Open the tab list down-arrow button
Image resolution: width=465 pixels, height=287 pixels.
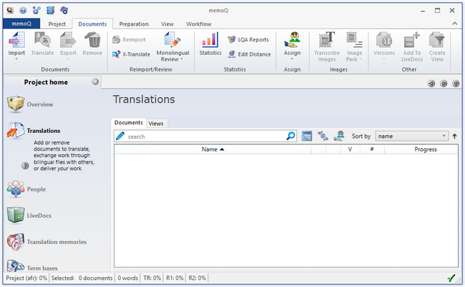coord(456,84)
